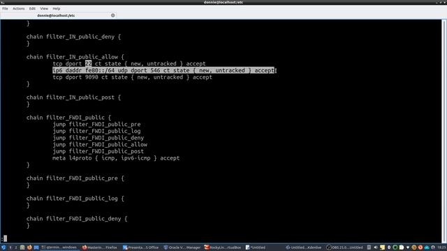Click 'jump filter_FWDI_public_deny' line
Image resolution: width=447 pixels, height=251 pixels.
pos(98,138)
